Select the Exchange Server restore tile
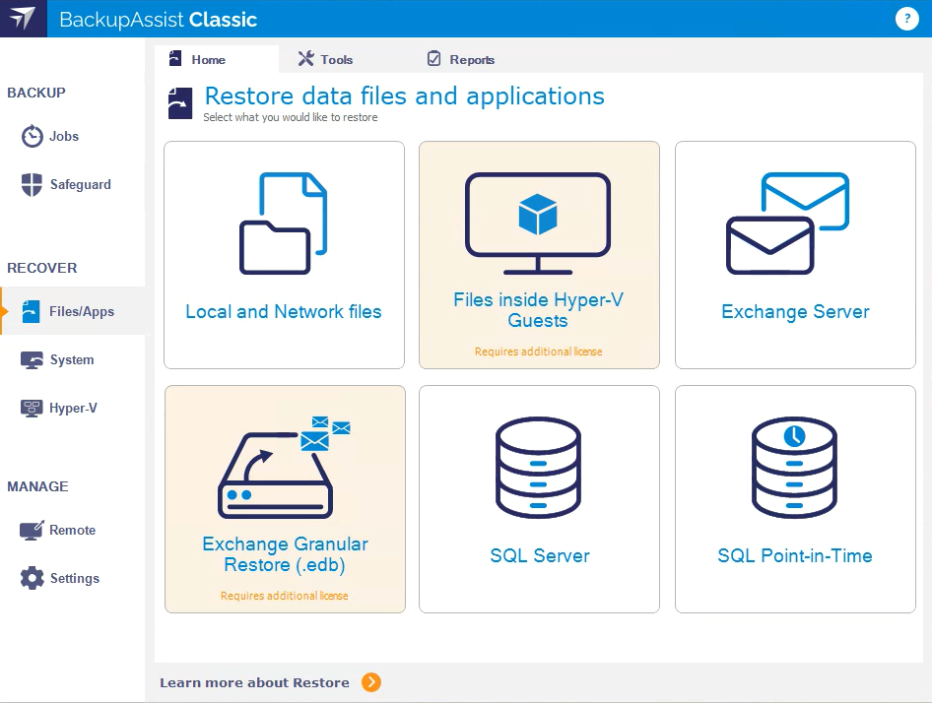932x703 pixels. [795, 255]
